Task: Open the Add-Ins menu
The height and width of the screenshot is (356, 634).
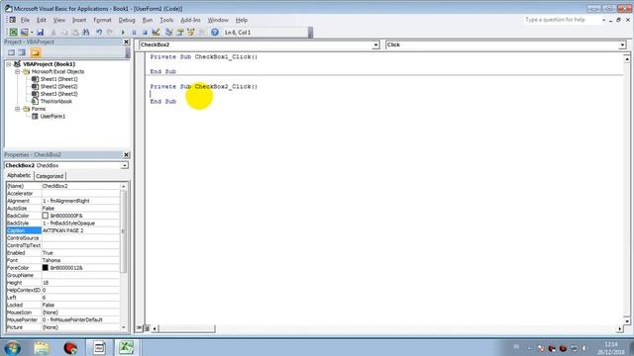Action: 190,20
